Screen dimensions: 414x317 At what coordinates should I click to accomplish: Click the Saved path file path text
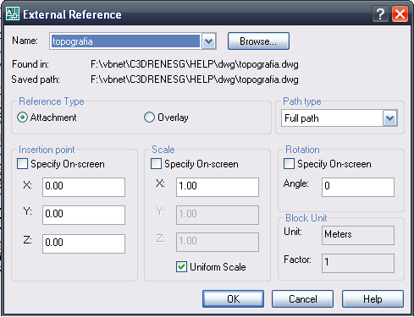click(195, 79)
